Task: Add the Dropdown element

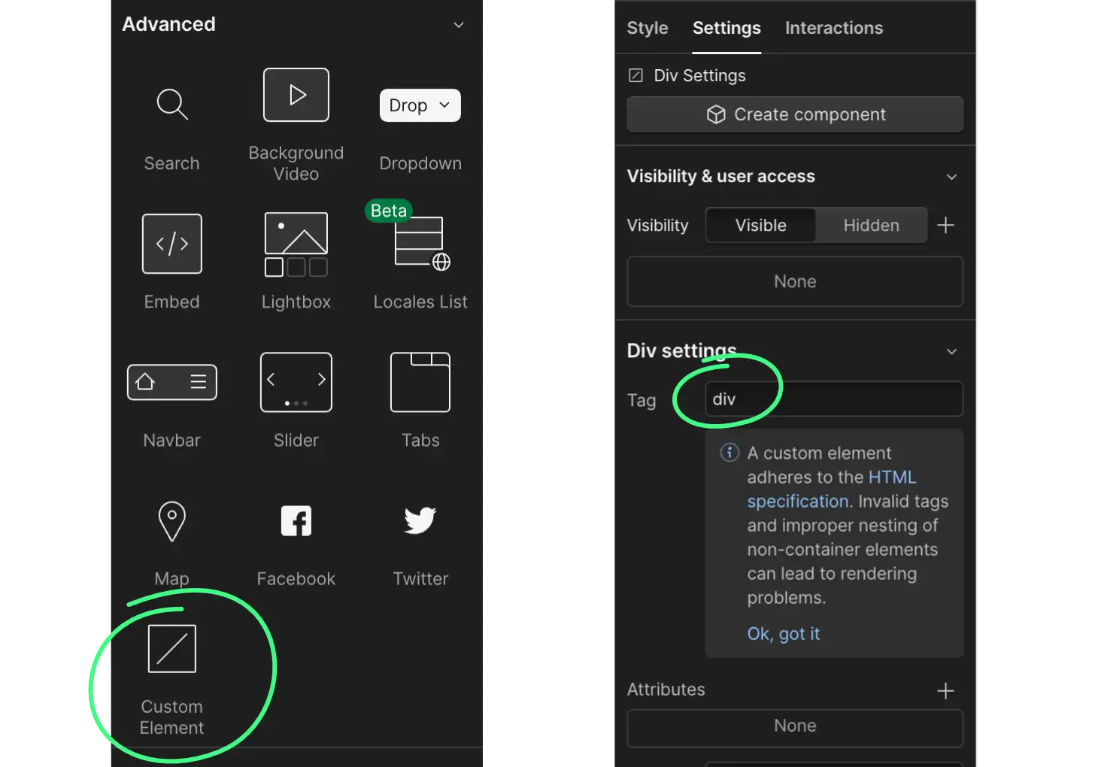Action: coord(420,105)
